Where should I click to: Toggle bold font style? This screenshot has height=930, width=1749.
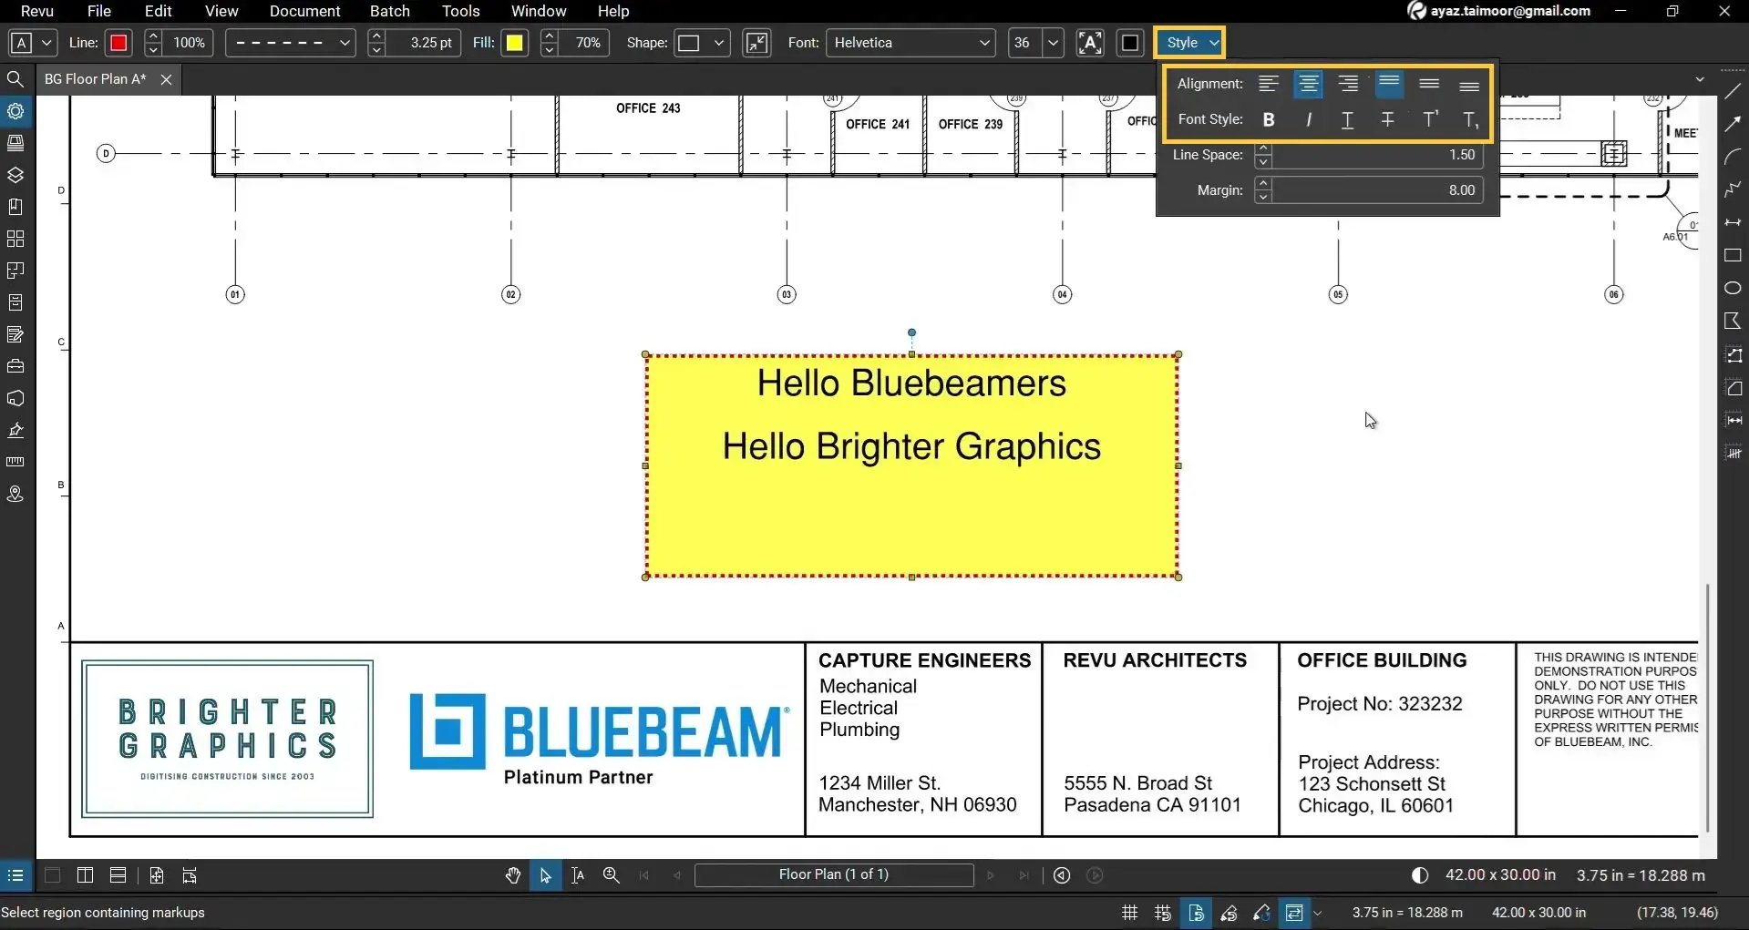tap(1268, 119)
